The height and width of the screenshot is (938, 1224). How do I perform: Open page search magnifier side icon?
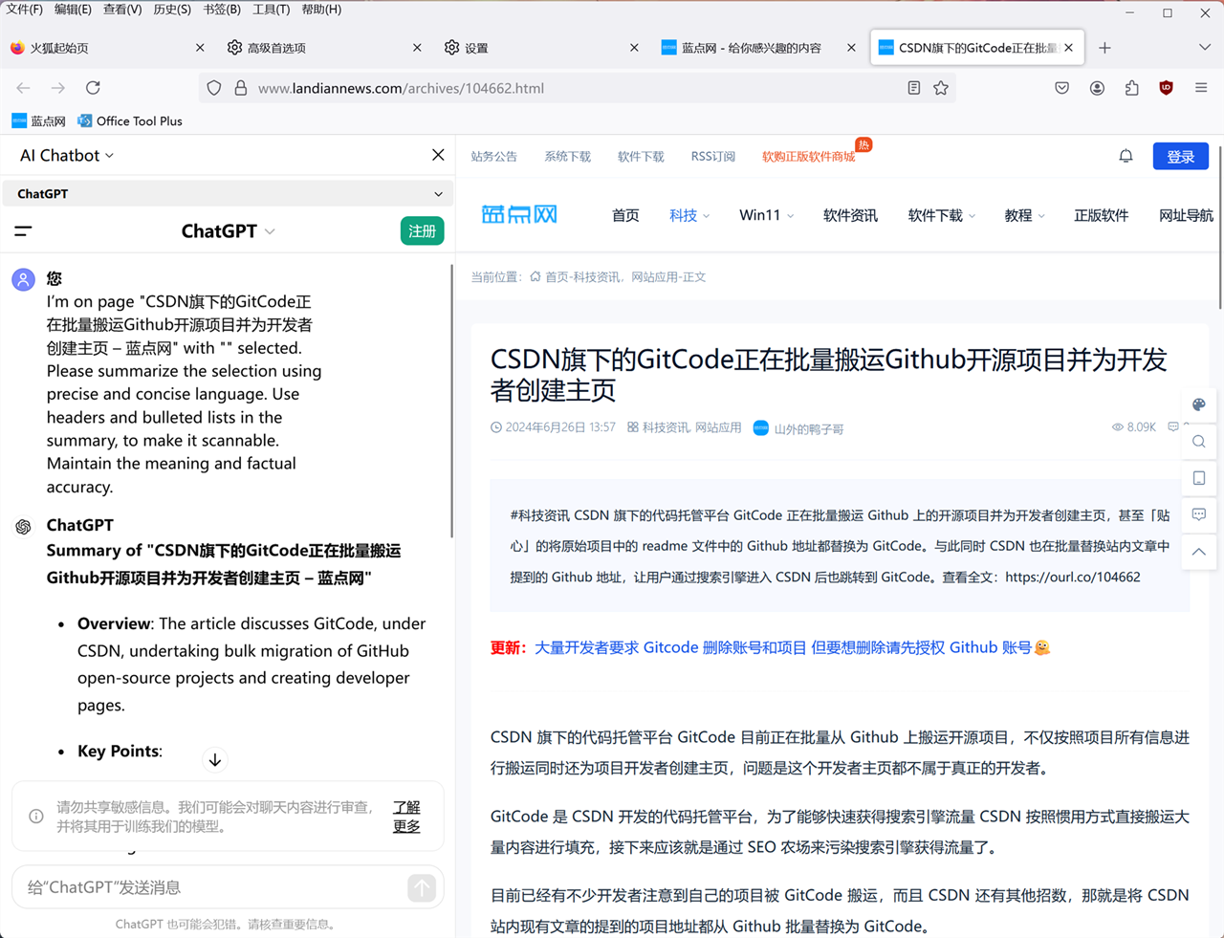click(1199, 442)
